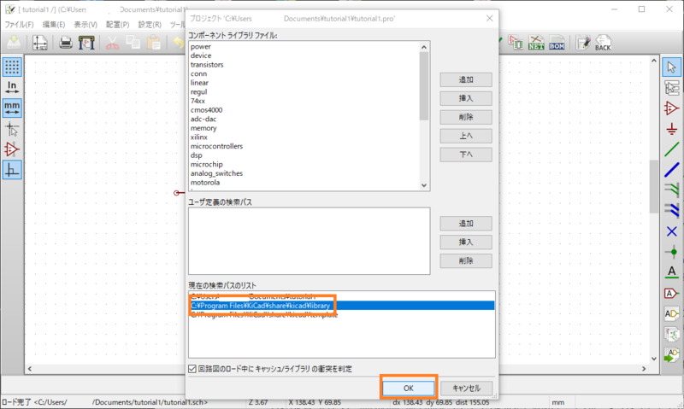
Task: Select the Place component op-amp tool
Action: coord(671,108)
